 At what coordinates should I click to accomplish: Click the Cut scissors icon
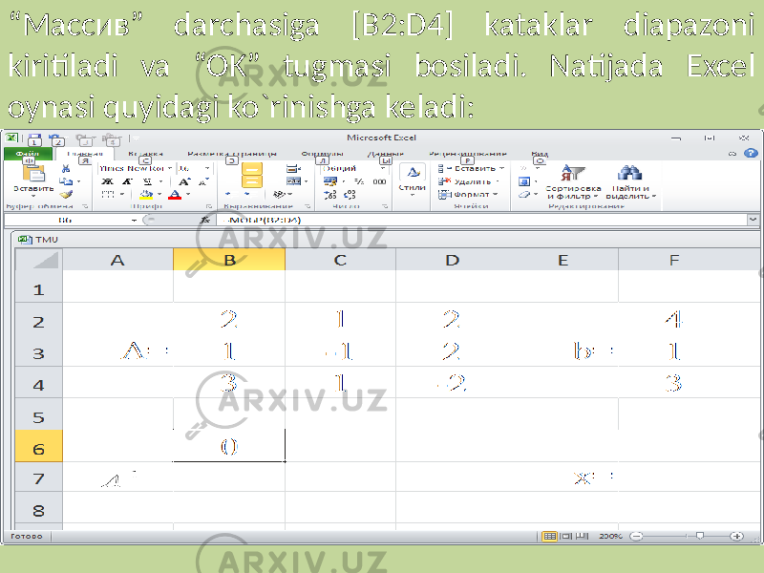pyautogui.click(x=66, y=169)
